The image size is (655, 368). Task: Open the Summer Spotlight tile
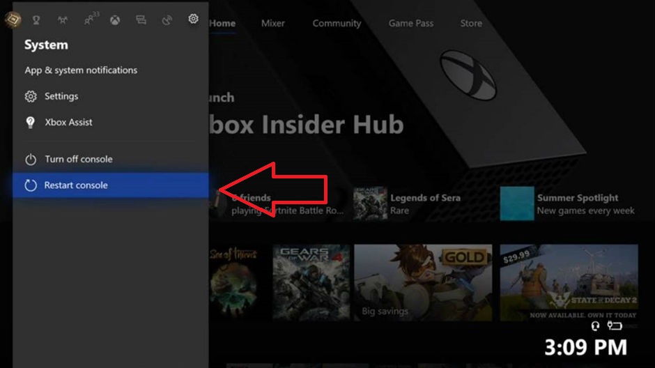pyautogui.click(x=569, y=204)
